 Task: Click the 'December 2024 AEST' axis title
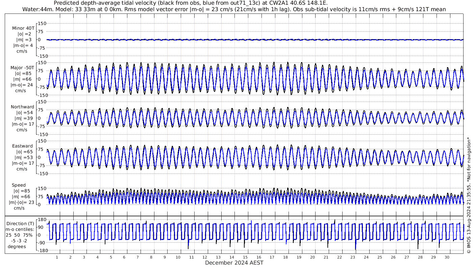234,263
